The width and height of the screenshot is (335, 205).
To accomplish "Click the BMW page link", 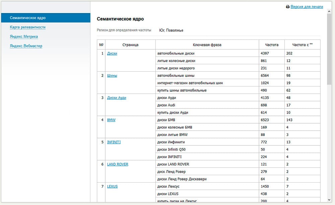I will 111,120.
